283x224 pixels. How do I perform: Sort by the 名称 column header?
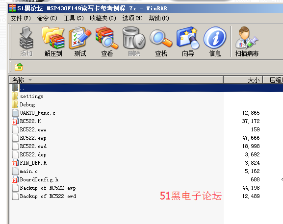(x=116, y=80)
